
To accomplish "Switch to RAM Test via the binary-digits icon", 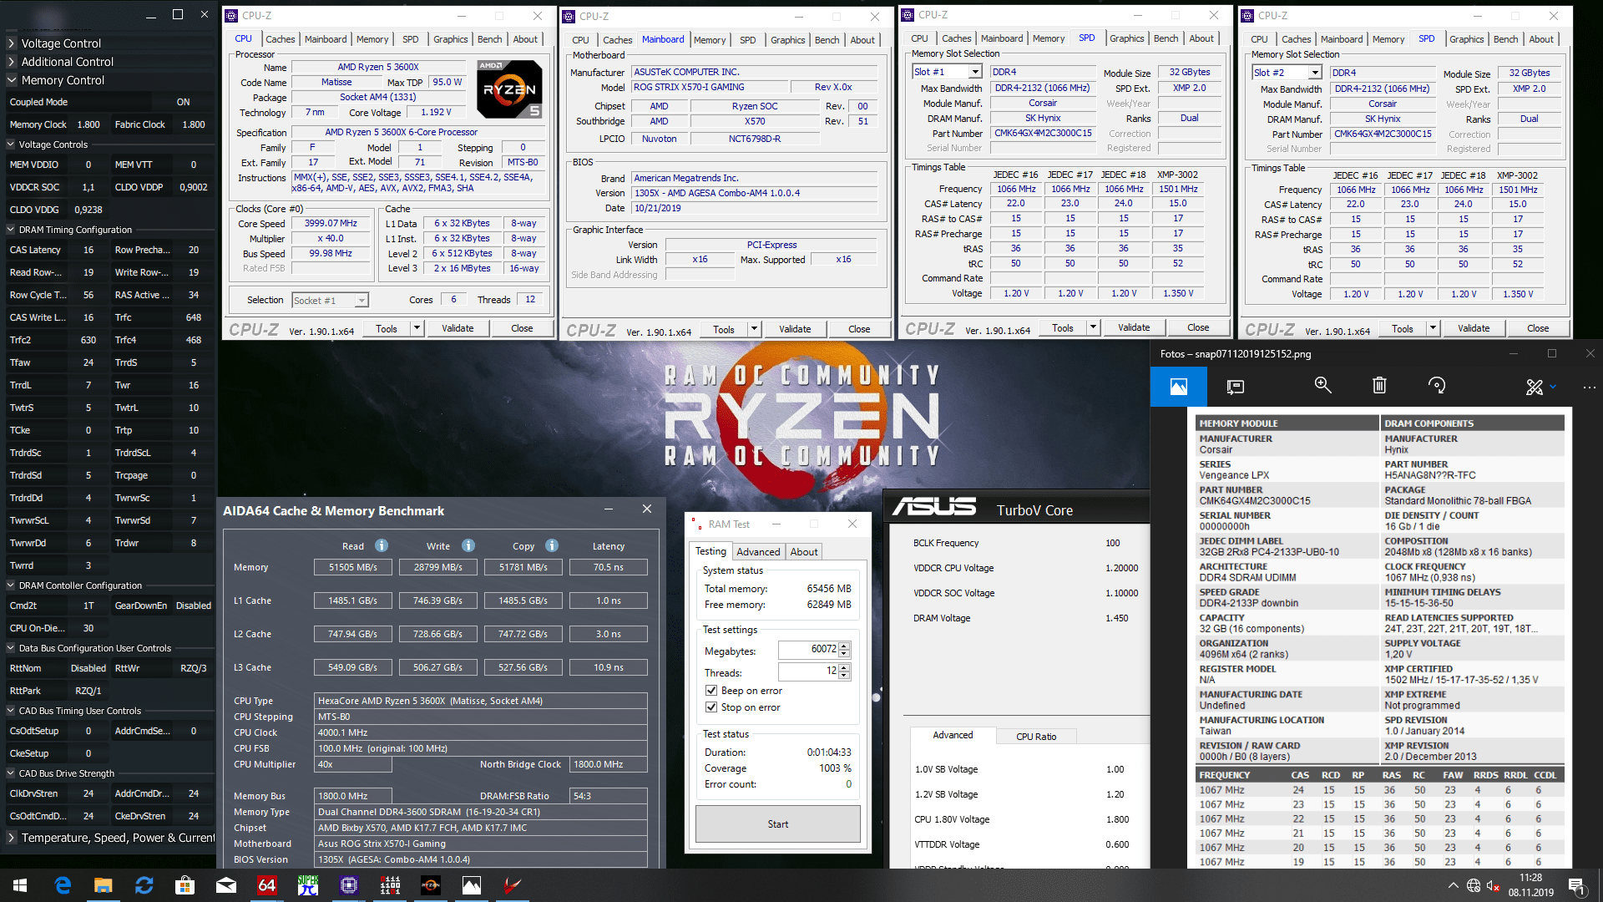I will click(389, 885).
